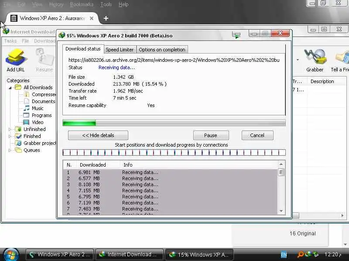Select the Programs category icon
Viewport: 349px width, 261px height.
(26, 115)
